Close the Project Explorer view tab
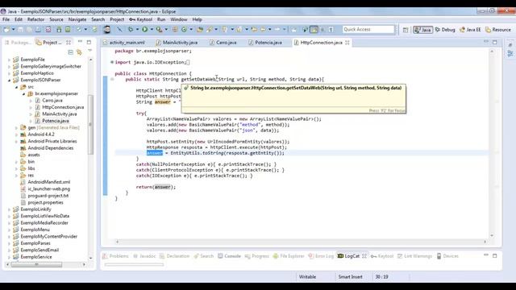The height and width of the screenshot is (290, 516). [x=69, y=43]
